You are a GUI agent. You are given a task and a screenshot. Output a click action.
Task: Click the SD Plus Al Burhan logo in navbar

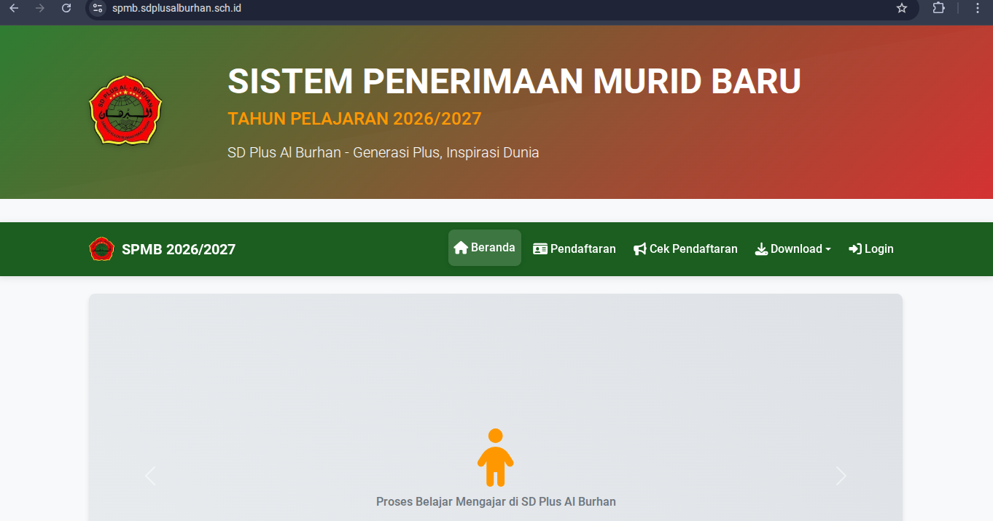tap(101, 248)
